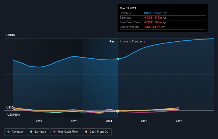Click the Past section label

pyautogui.click(x=112, y=42)
